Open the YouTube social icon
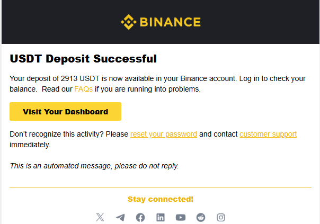 [181, 217]
